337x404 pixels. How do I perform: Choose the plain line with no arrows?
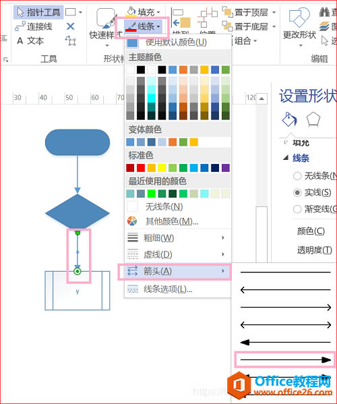point(285,272)
